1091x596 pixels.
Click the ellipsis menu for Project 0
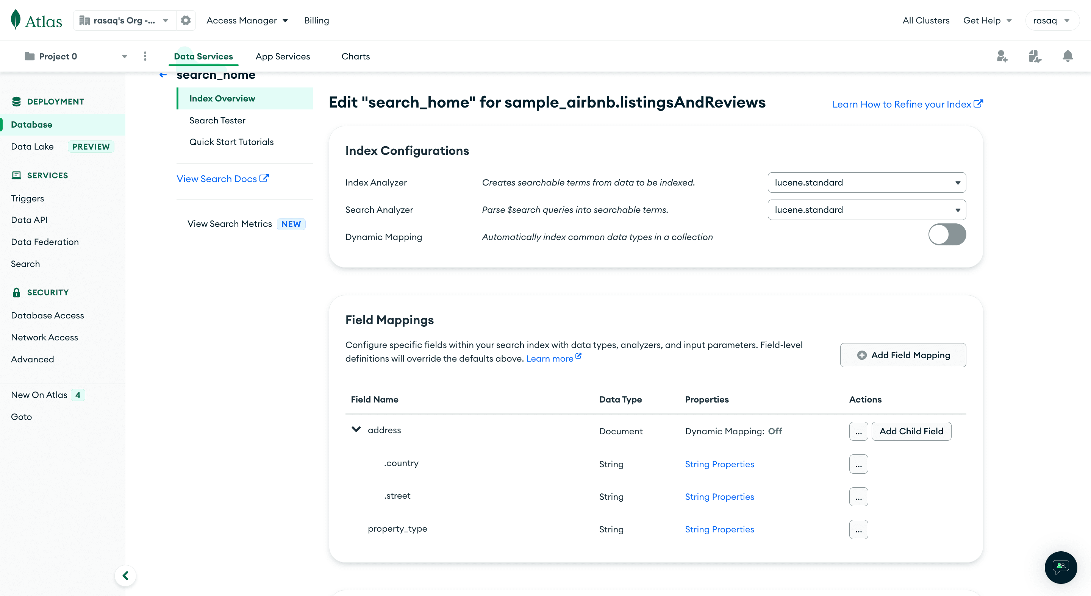coord(145,56)
